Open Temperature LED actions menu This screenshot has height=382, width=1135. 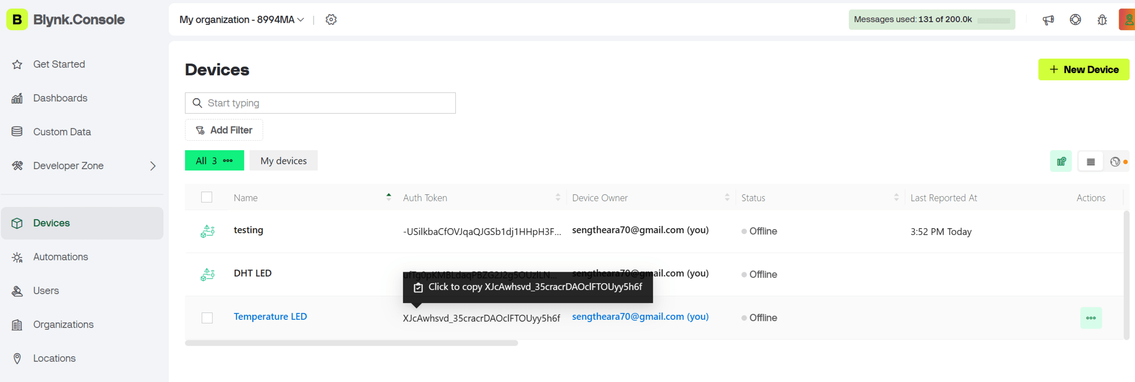point(1091,318)
